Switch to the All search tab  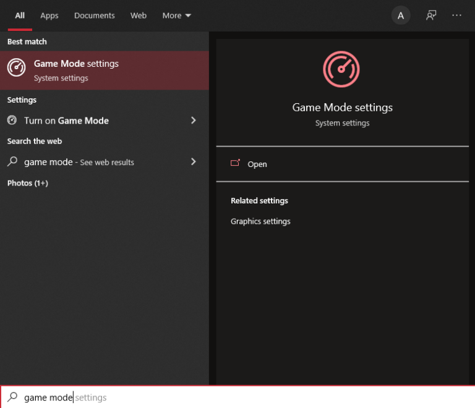(20, 15)
